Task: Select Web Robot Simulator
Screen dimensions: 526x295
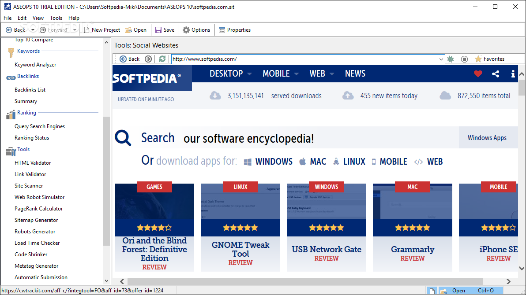Action: [x=39, y=197]
